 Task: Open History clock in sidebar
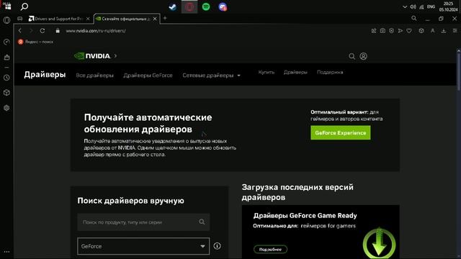point(6,78)
